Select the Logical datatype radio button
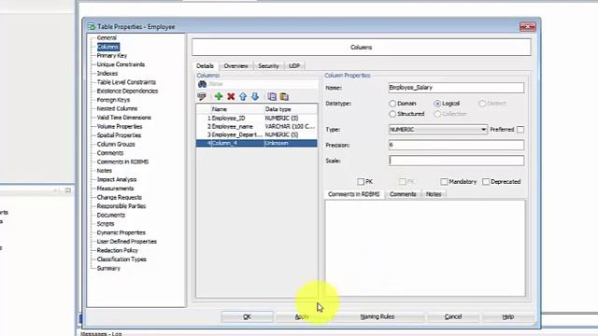This screenshot has height=336, width=598. point(437,104)
